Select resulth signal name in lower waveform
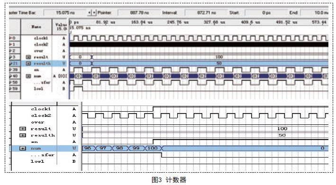The height and width of the screenshot is (185, 336). [43, 135]
